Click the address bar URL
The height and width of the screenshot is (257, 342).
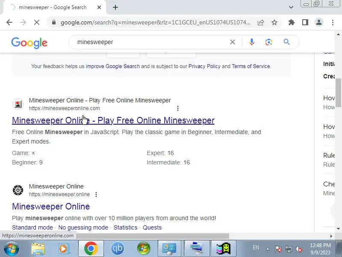coord(156,22)
